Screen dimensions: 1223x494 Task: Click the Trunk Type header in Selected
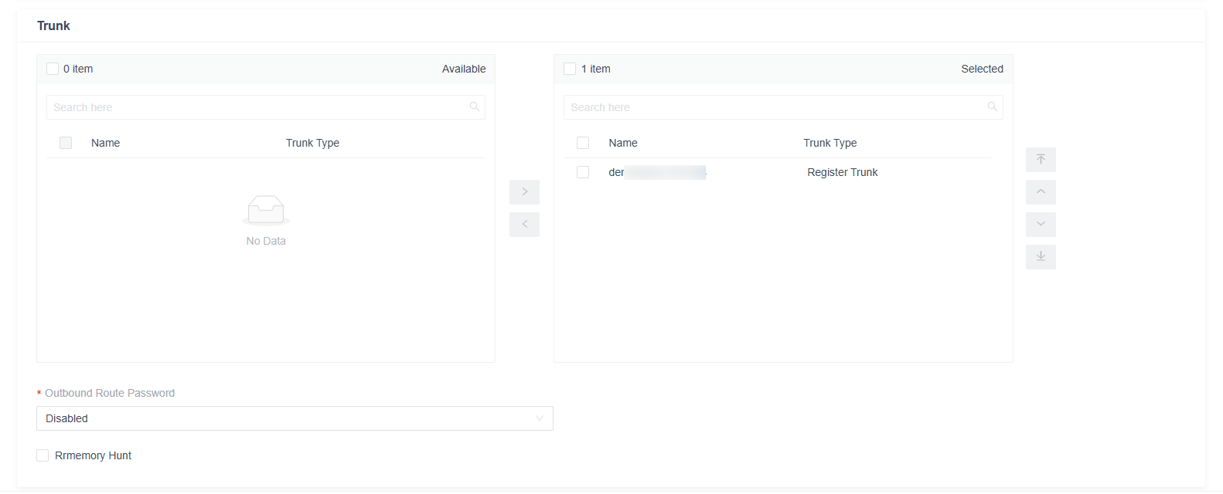click(x=830, y=143)
